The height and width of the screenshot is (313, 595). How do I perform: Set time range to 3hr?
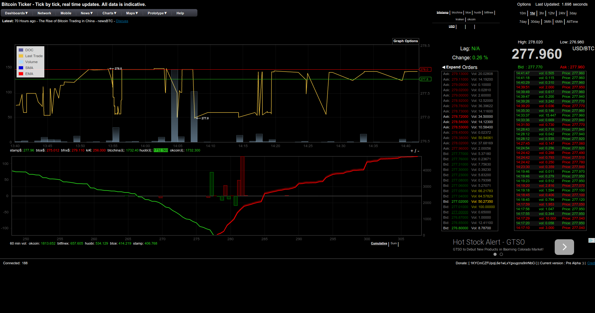tap(541, 13)
